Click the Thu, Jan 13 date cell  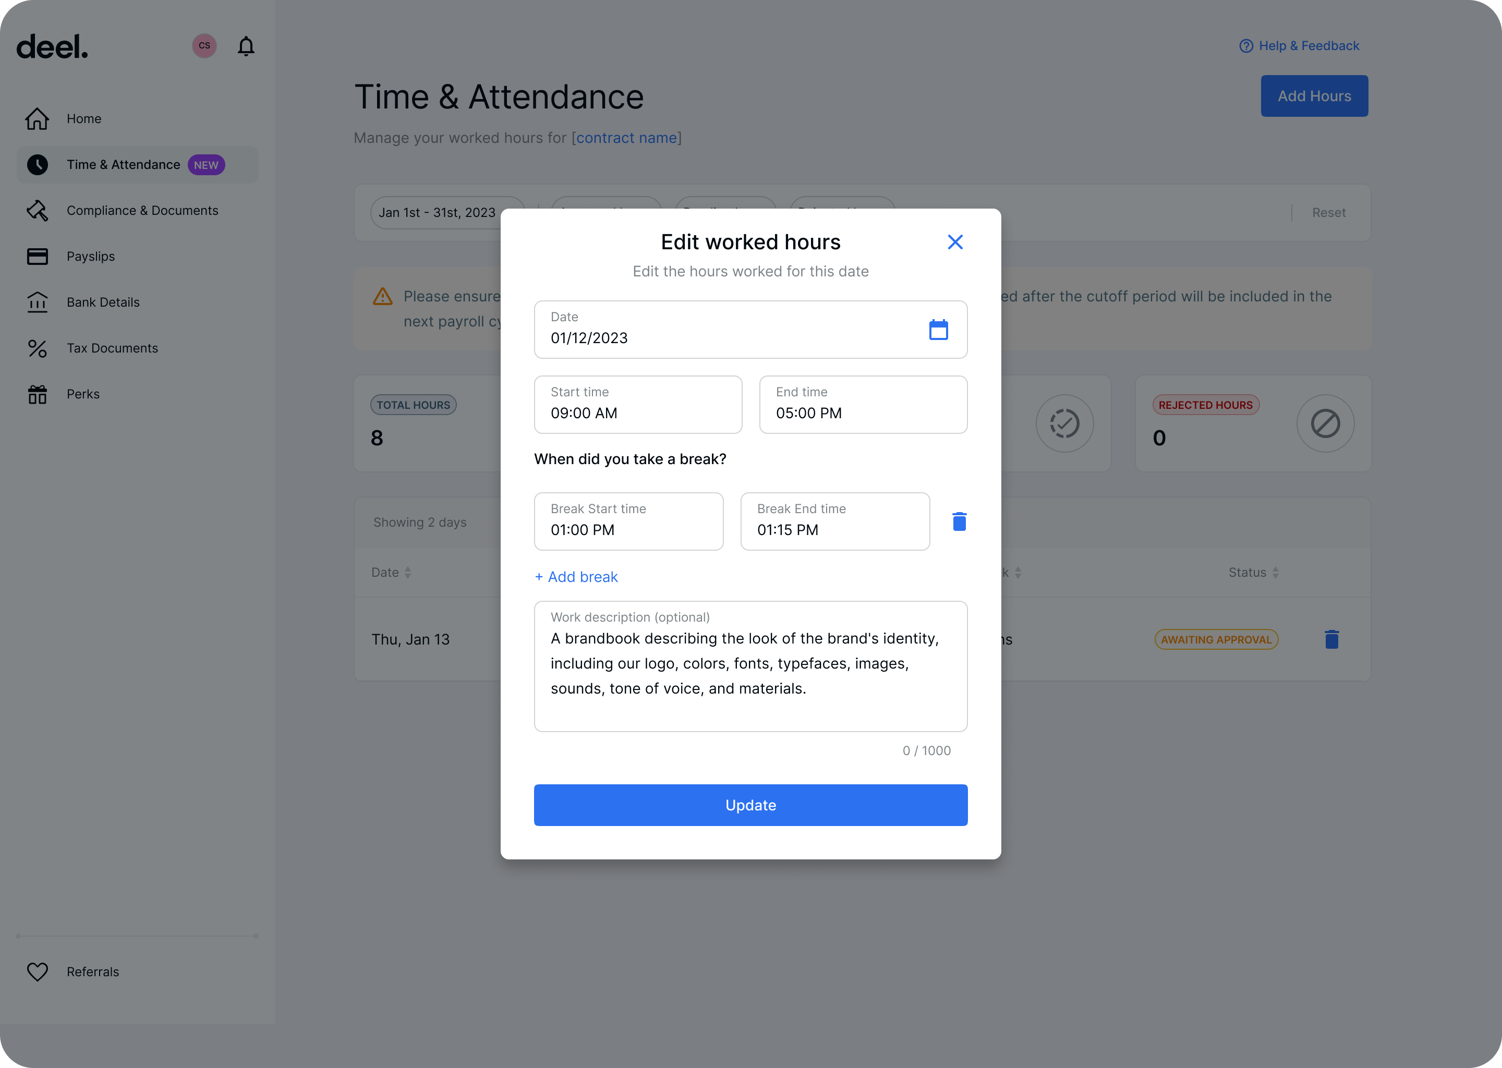pyautogui.click(x=410, y=639)
